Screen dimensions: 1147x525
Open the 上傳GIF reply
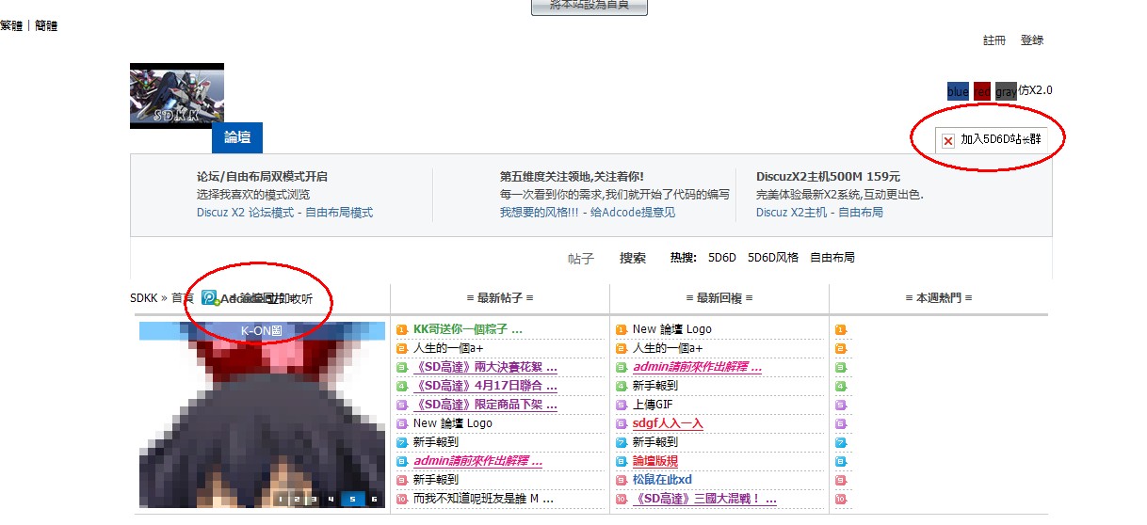pos(653,405)
